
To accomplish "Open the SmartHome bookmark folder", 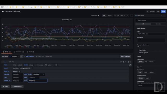I will pyautogui.click(x=108, y=7).
